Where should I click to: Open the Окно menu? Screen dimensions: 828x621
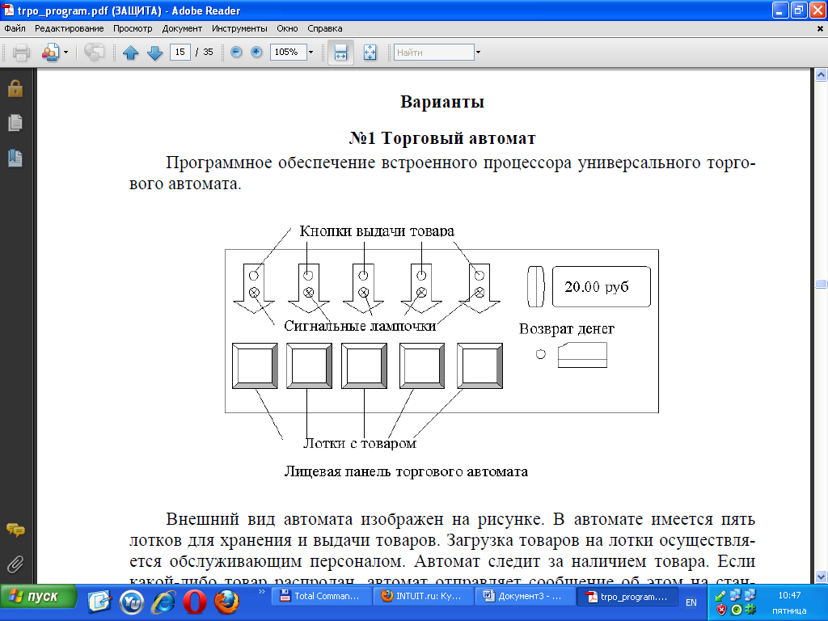click(x=287, y=28)
